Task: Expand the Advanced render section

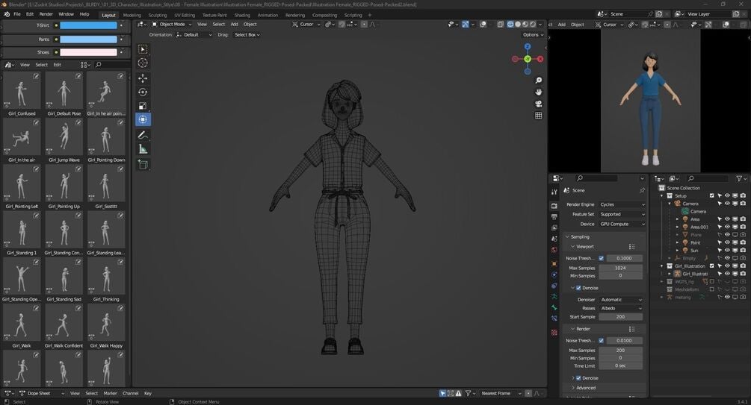Action: 586,388
